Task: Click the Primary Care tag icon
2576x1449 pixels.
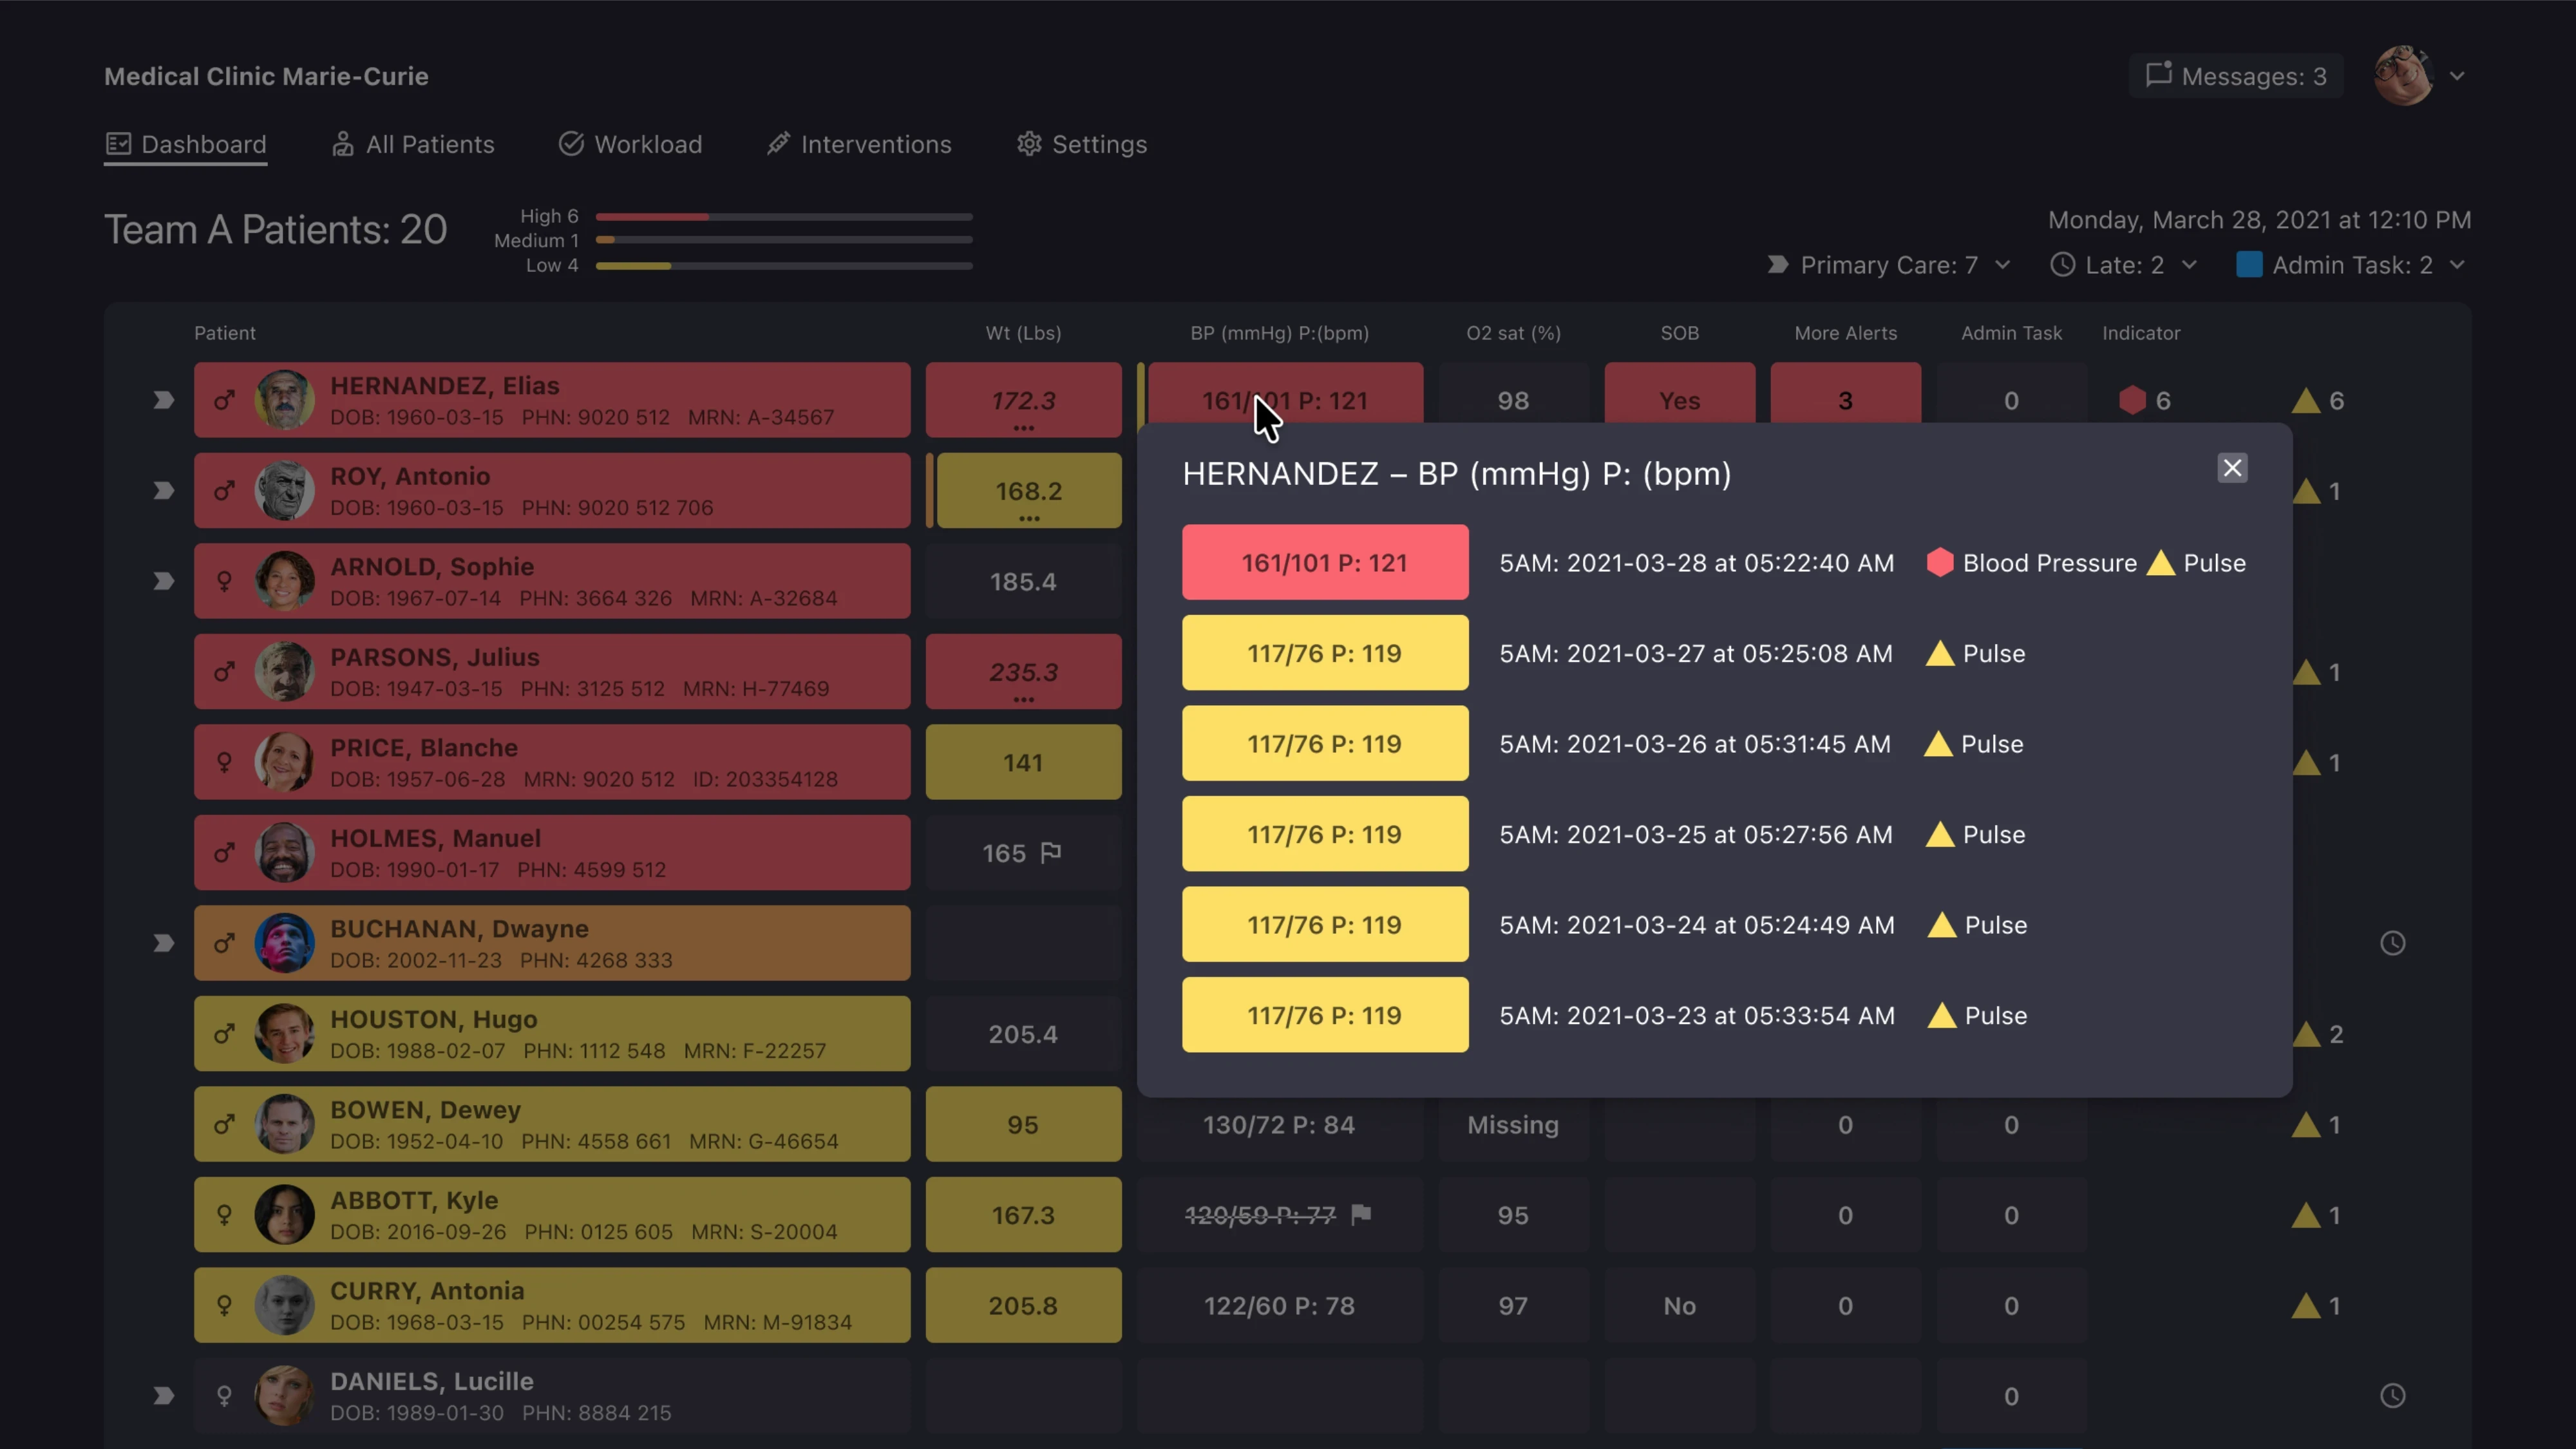Action: (1777, 265)
